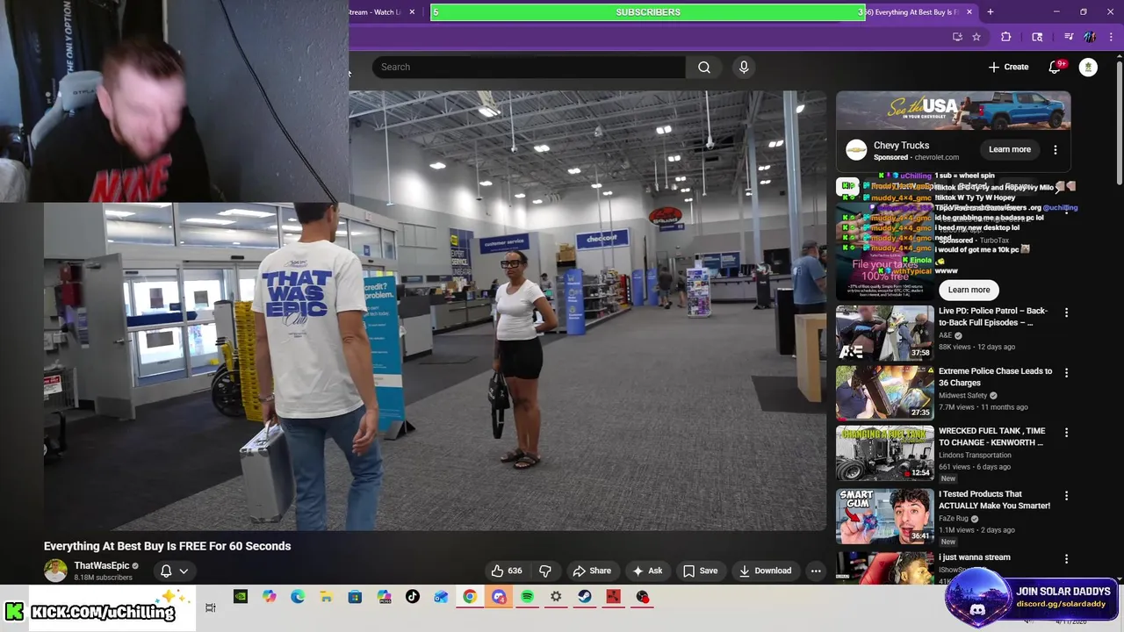Open Extreme Police Chase thumbnail

tap(885, 392)
